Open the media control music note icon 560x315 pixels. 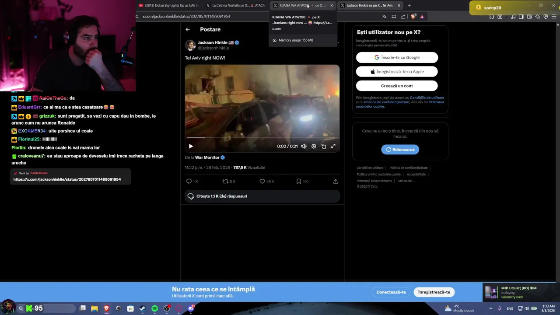513,17
